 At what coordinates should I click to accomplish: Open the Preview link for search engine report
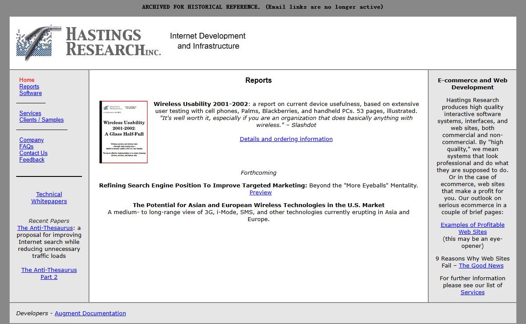pyautogui.click(x=261, y=192)
